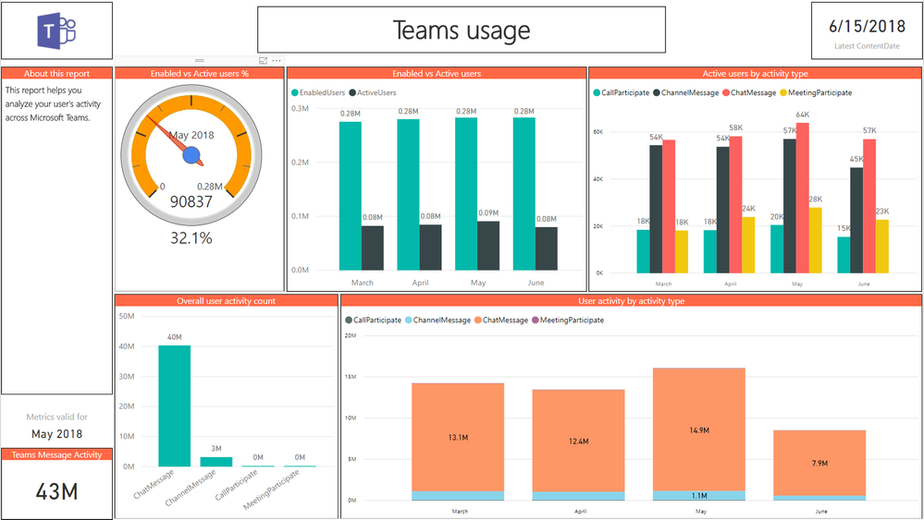Select CallParticipate legend in User activity chart
924x520 pixels.
[x=373, y=320]
